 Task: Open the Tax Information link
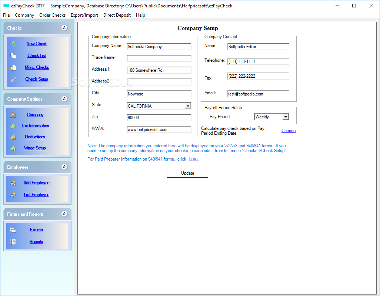coord(35,126)
